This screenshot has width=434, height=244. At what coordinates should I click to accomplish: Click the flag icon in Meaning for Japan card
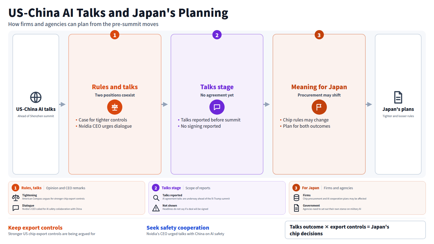click(x=319, y=107)
